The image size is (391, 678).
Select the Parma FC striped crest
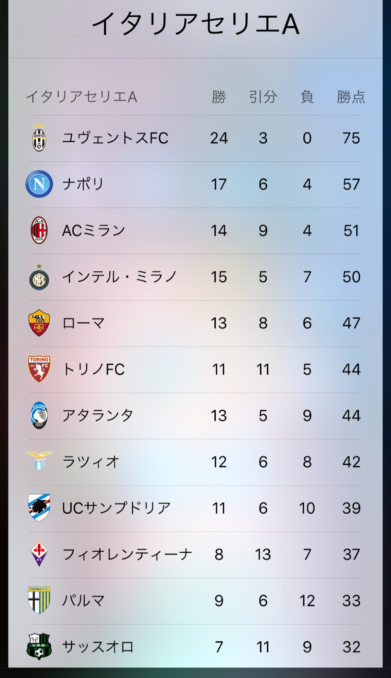39,600
